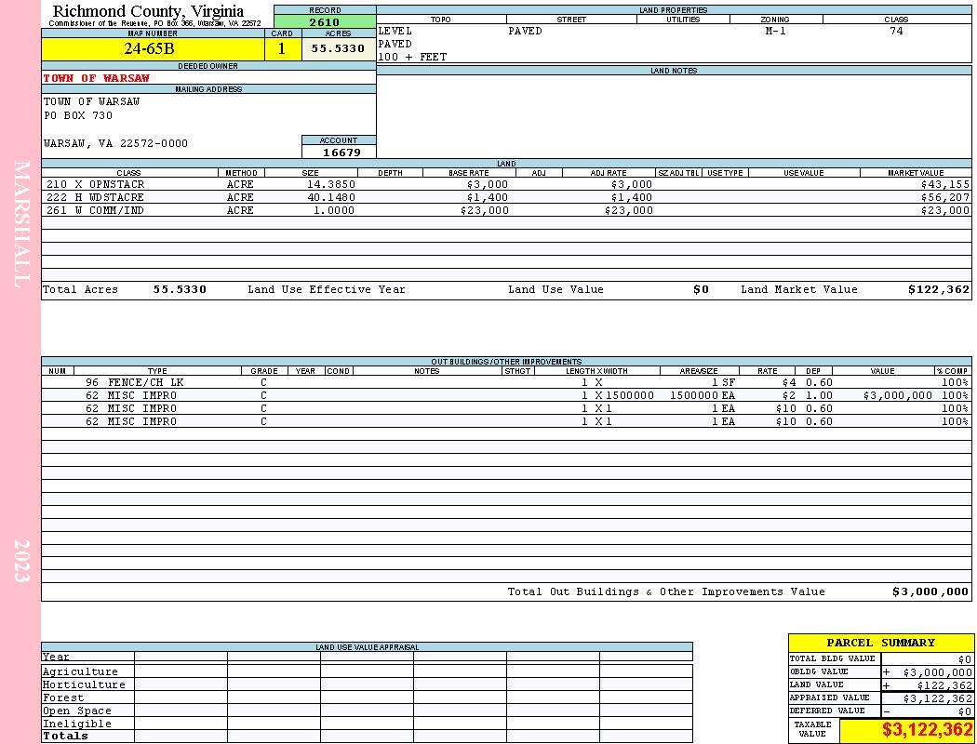The height and width of the screenshot is (744, 977).
Task: Click area/size 1500000 EA cell
Action: click(x=703, y=395)
